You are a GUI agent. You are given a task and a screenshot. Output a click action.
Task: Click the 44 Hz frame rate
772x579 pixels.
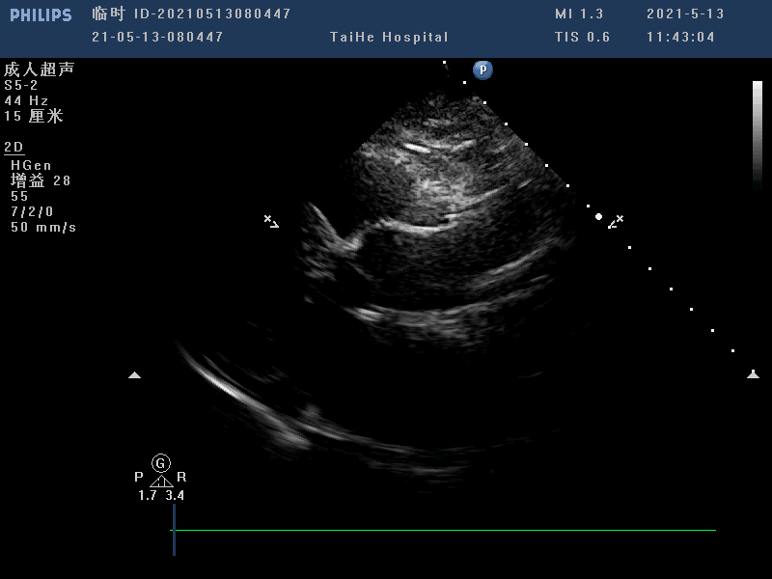[x=26, y=101]
